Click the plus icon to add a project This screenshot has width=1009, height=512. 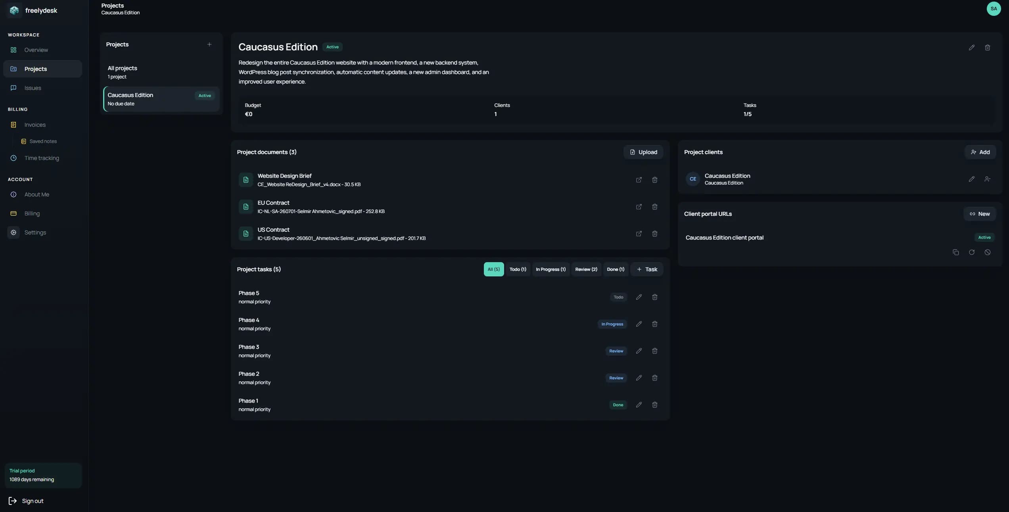tap(209, 44)
